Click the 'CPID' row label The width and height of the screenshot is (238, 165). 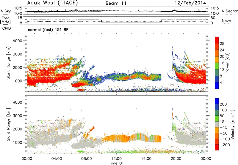(x=7, y=28)
